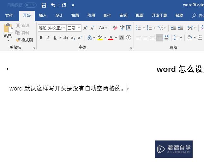
Task: Align text right
Action: click(153, 38)
